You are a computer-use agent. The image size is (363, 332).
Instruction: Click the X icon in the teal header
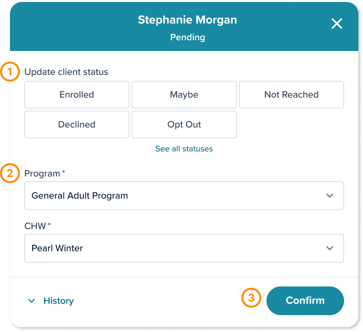[337, 24]
